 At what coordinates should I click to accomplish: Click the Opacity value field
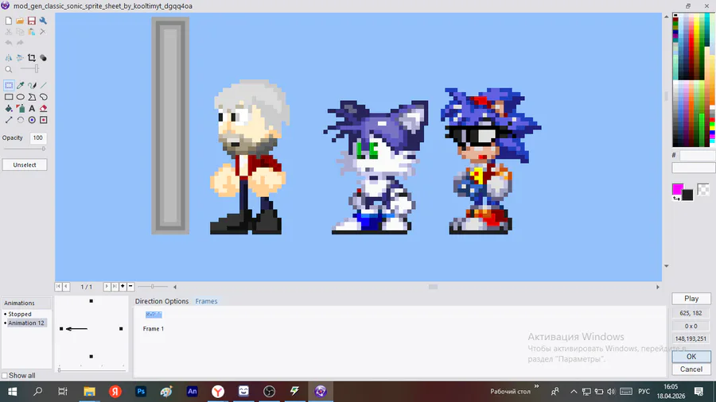(x=38, y=137)
